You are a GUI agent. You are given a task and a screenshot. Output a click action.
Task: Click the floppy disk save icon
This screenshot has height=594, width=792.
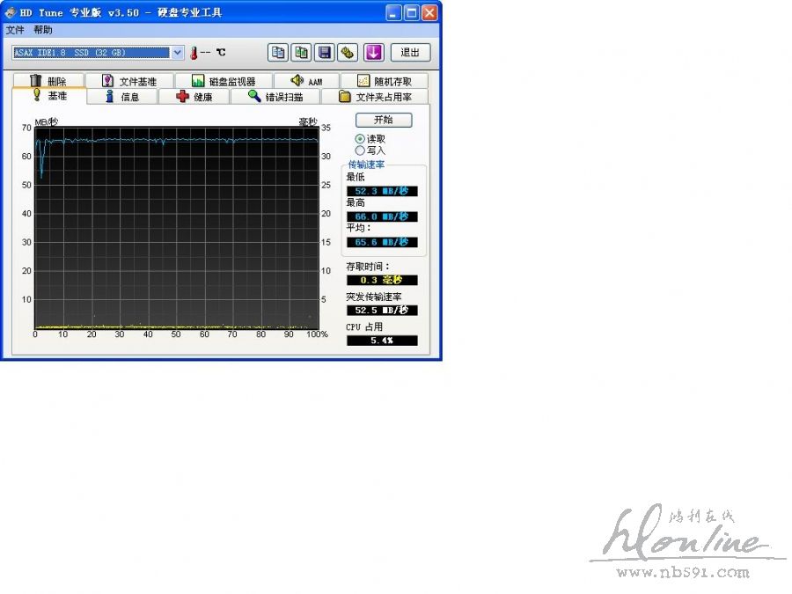[325, 53]
